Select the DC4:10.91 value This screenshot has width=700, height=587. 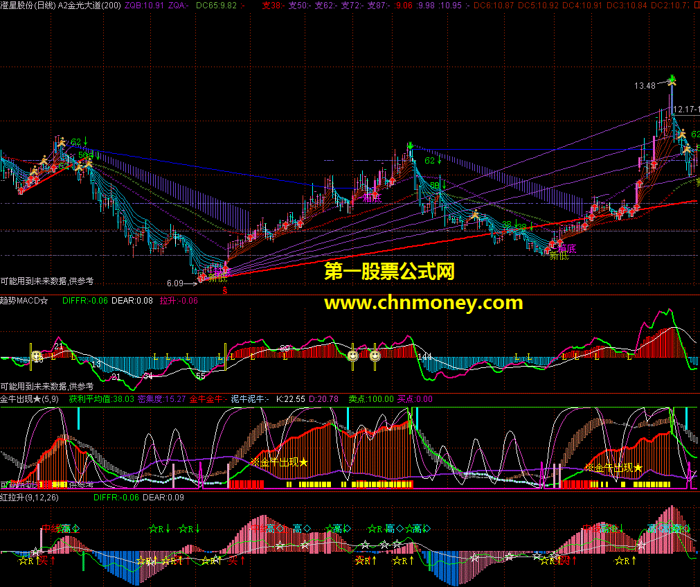[582, 6]
